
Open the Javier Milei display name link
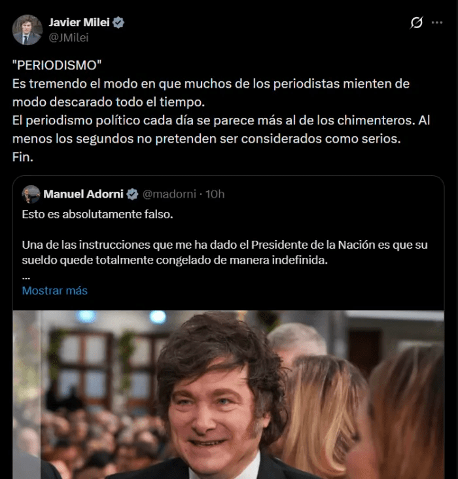78,22
